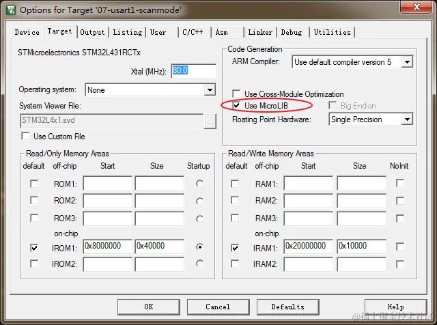Viewport: 437px width, 325px height.
Task: Switch to the Linker tab
Action: pos(260,32)
